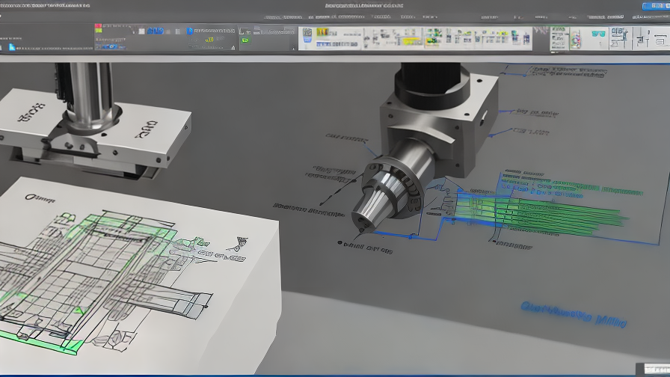
Task: Click the small green square toolbar icon
Action: coord(245,40)
